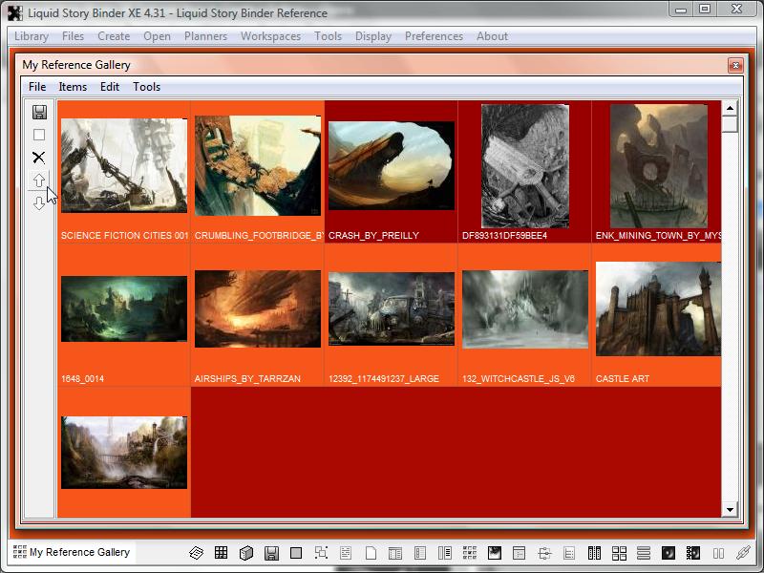Viewport: 764px width, 573px height.
Task: Click the paperclip icon at bottom right
Action: click(x=743, y=553)
